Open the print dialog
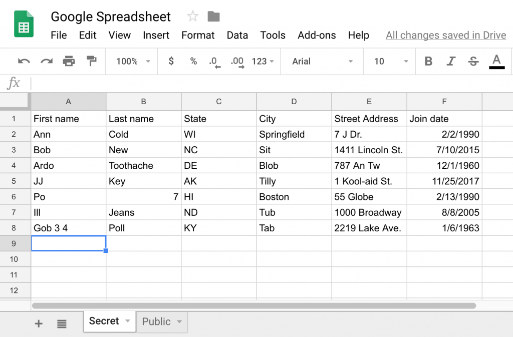This screenshot has width=513, height=337. pos(69,61)
